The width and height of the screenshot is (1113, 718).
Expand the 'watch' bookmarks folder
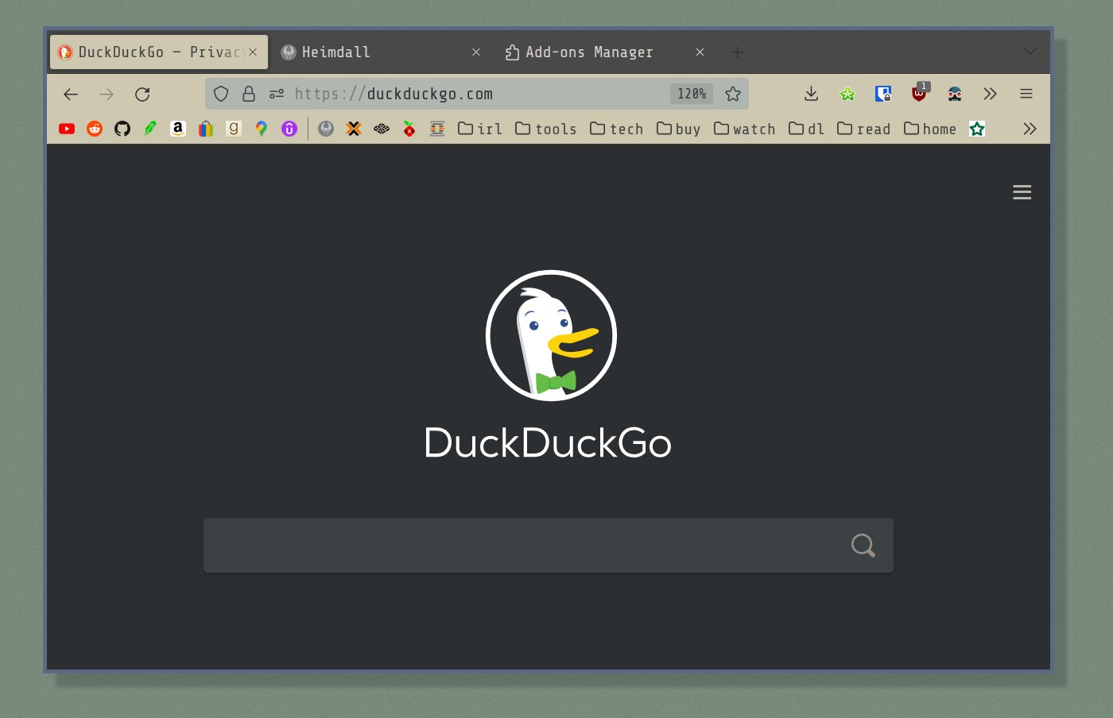point(745,129)
